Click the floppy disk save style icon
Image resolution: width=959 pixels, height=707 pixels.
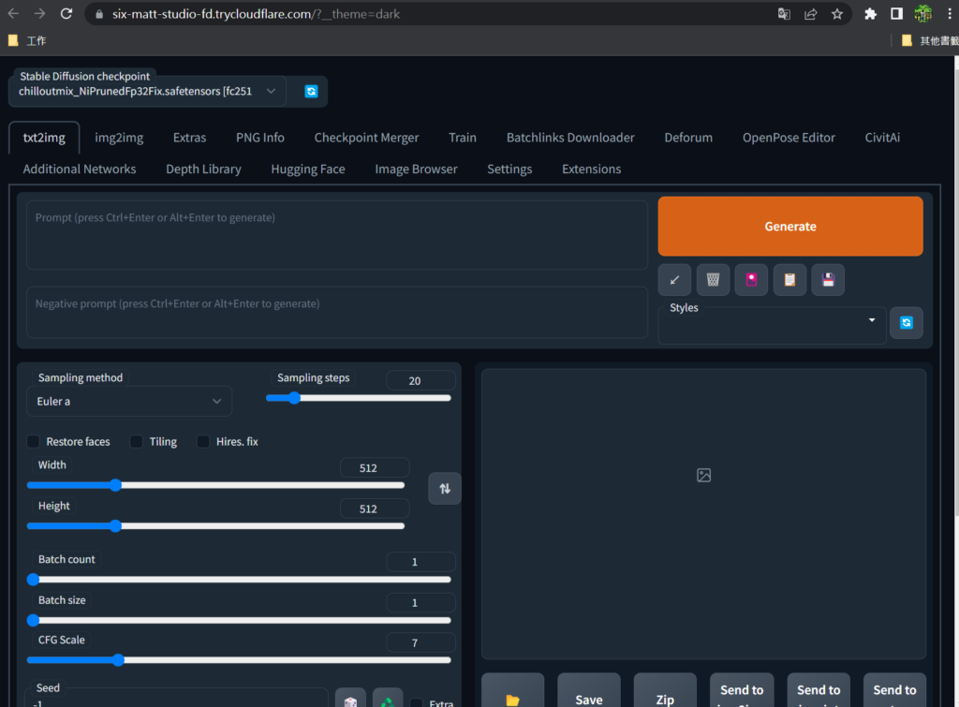(828, 280)
